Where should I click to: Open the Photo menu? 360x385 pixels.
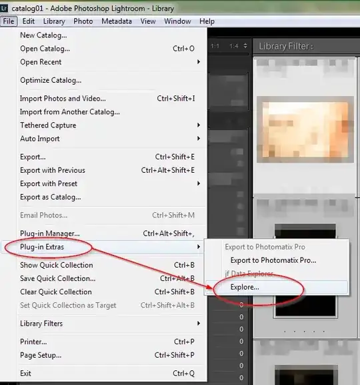point(83,21)
